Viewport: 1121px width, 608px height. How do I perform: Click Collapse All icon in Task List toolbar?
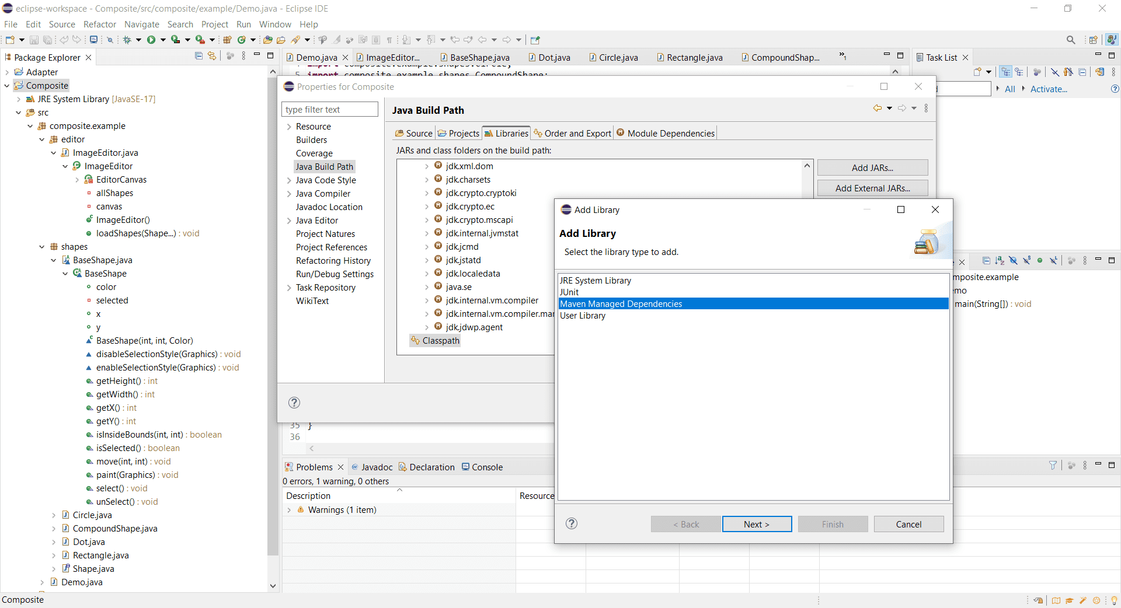[1082, 72]
